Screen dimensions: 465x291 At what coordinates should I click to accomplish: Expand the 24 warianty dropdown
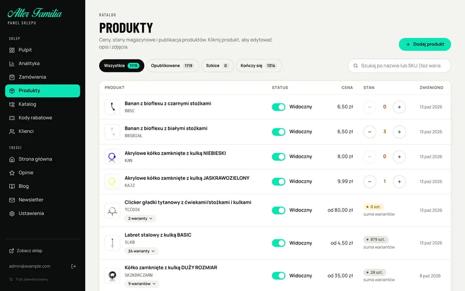click(x=141, y=251)
